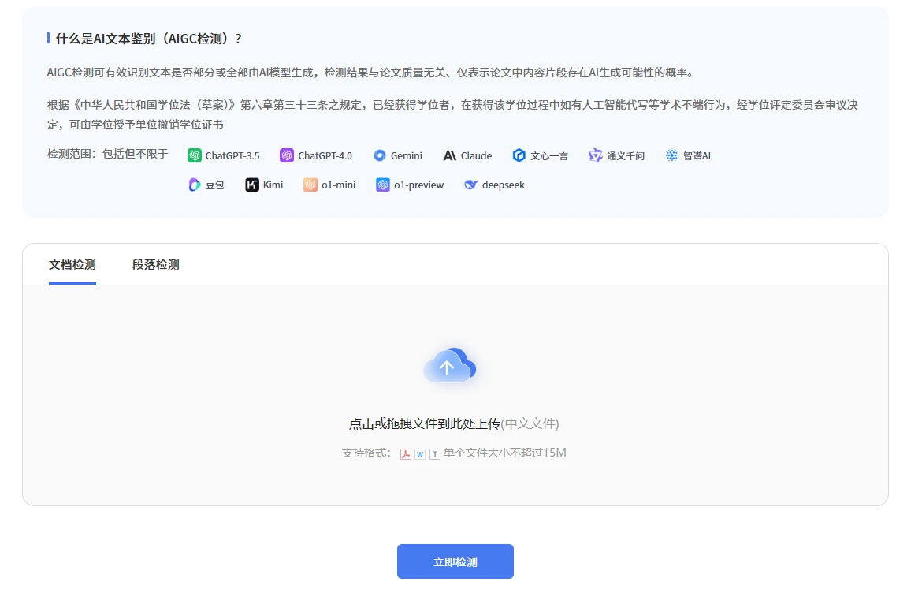Click the Claude logo icon
The image size is (907, 608).
pyautogui.click(x=450, y=155)
